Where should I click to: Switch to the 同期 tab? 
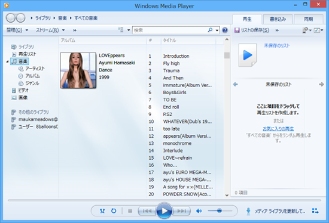(x=308, y=19)
